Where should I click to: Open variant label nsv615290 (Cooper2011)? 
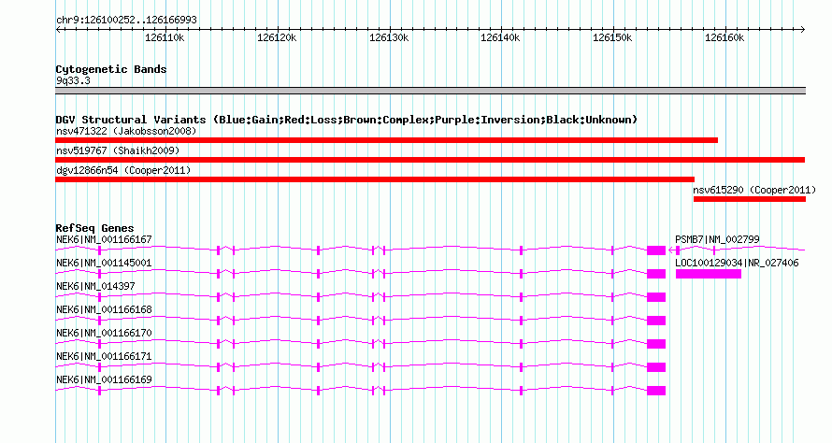(754, 190)
